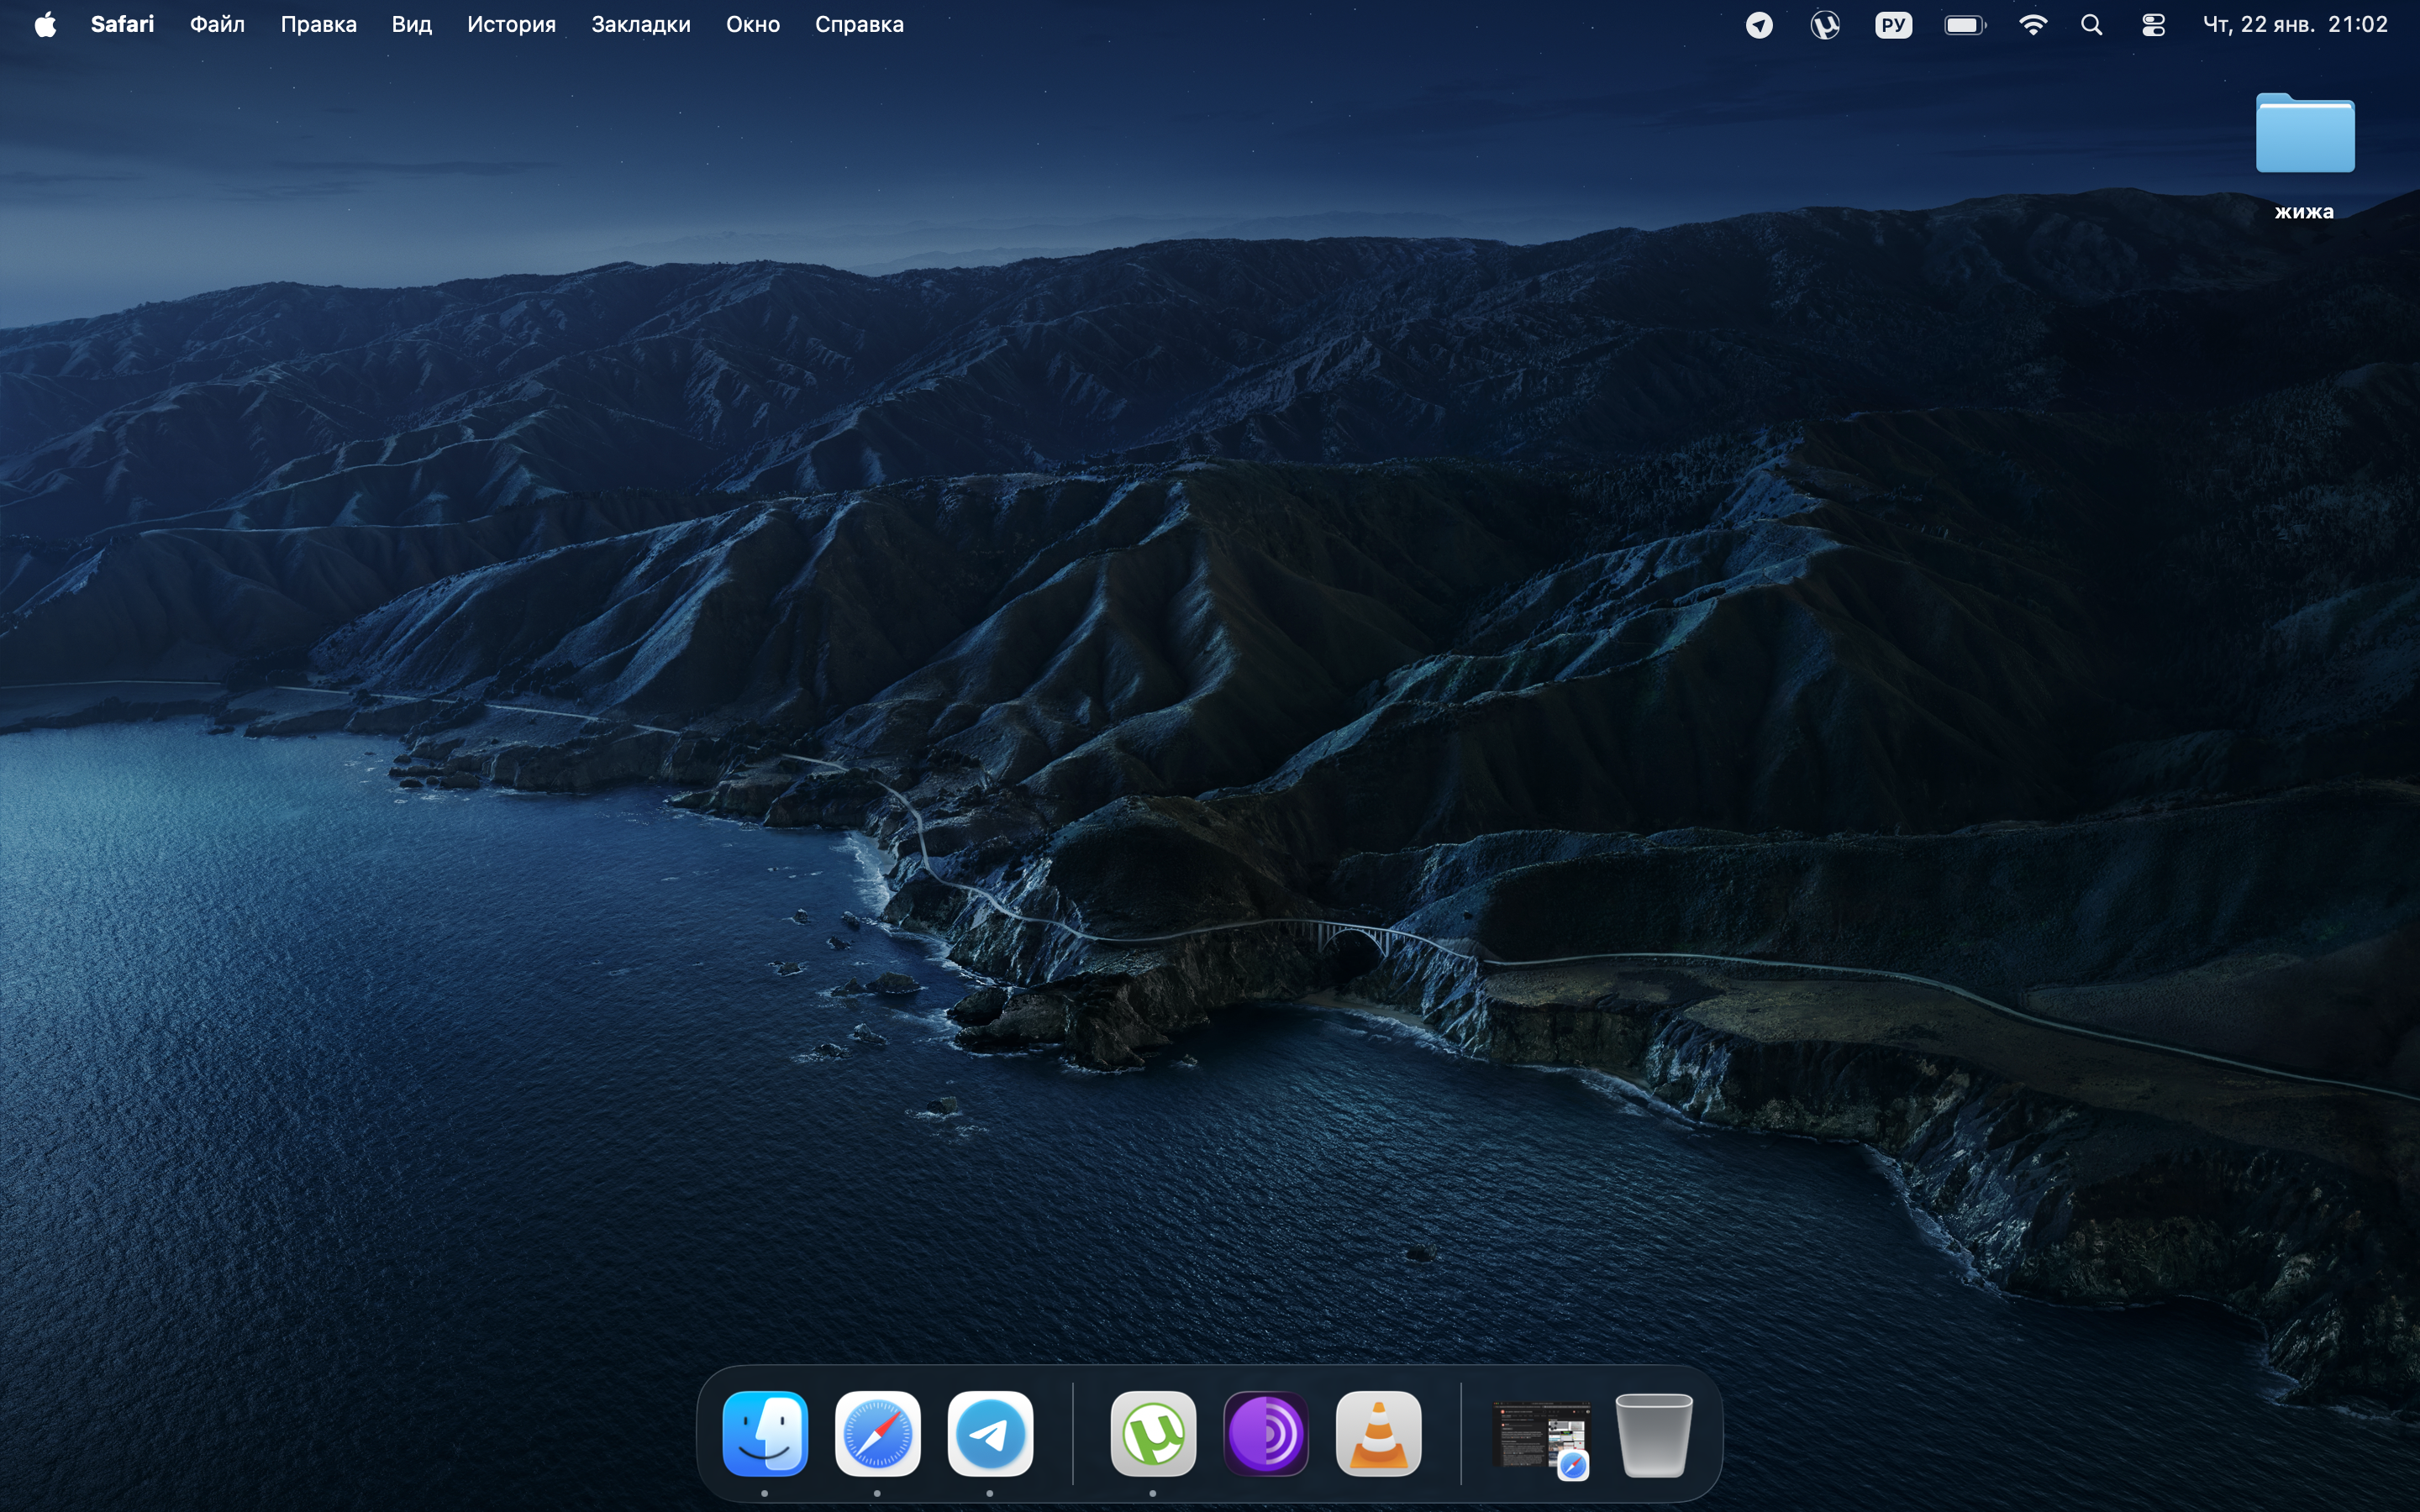2420x1512 pixels.
Task: Click the minimized Safari window thumbnail
Action: (x=1540, y=1438)
